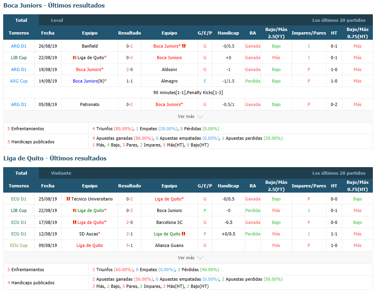Click Boca Juniors in LIB Cup row, upper table
Image resolution: width=380 pixels, height=293 pixels.
[169, 58]
